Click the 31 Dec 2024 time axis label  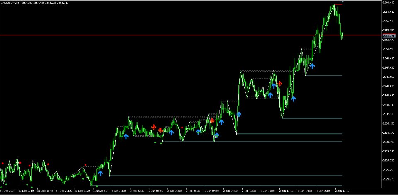coord(8,190)
